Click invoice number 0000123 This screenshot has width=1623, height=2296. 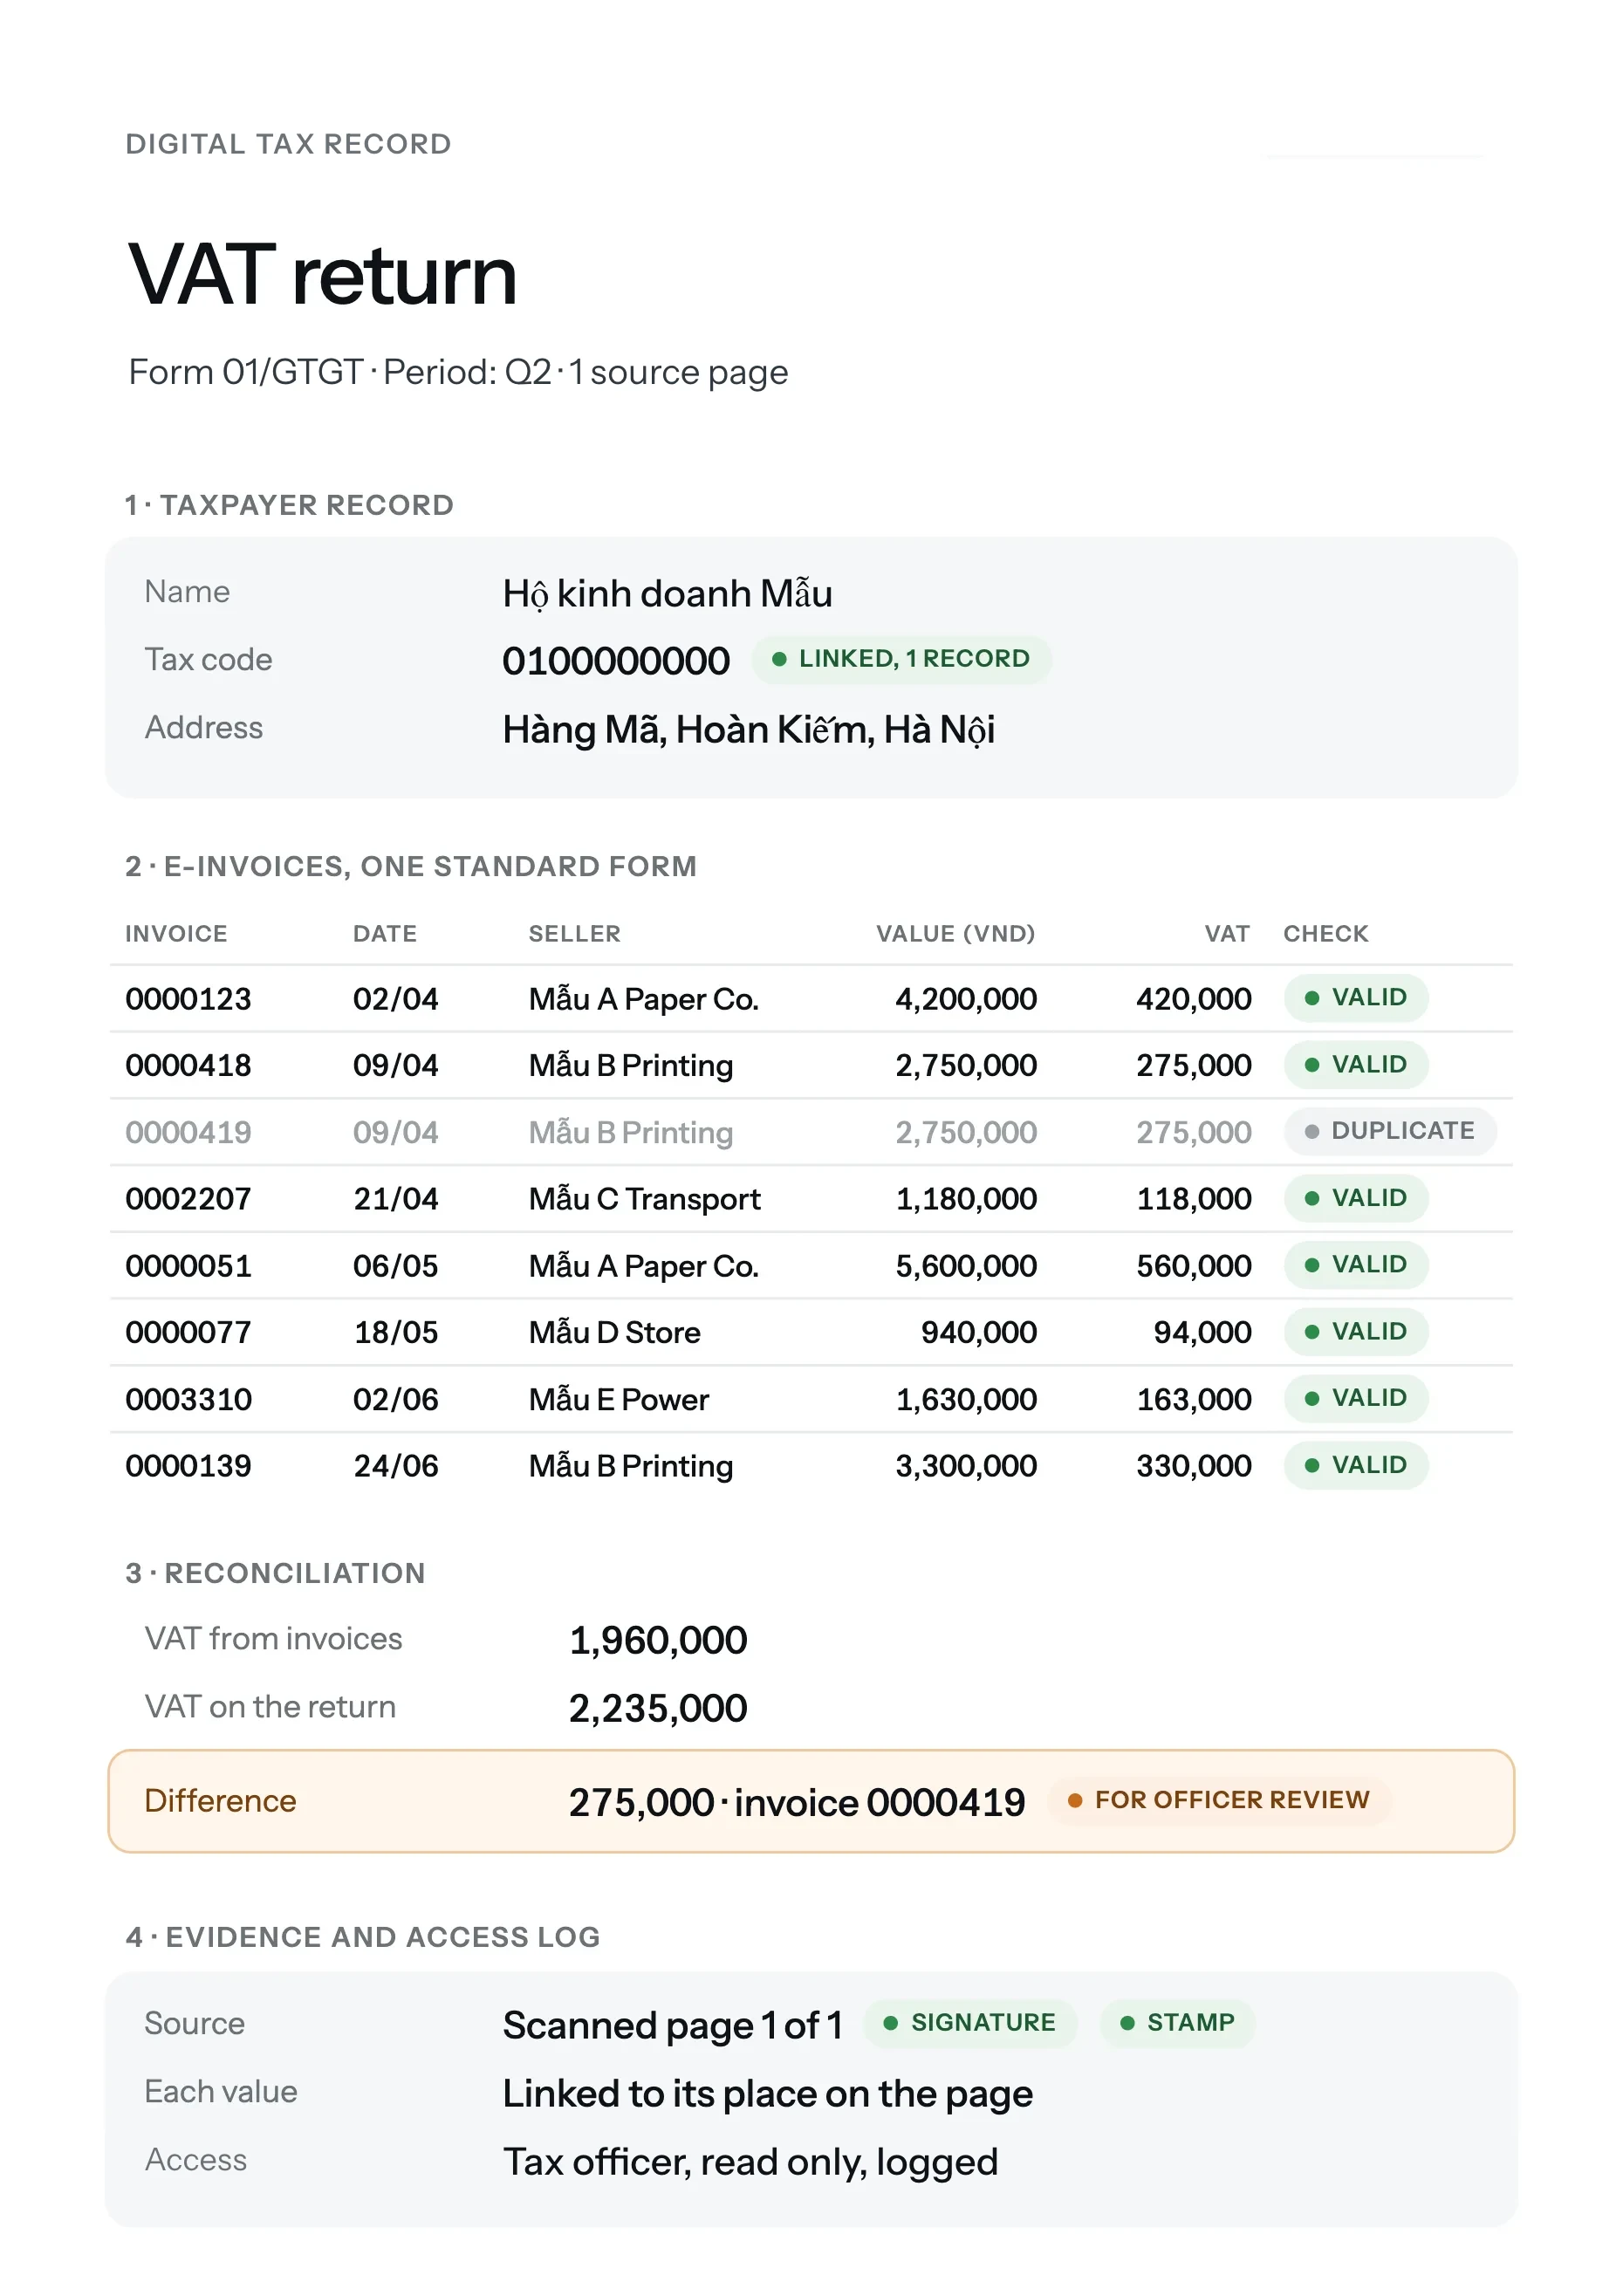click(188, 999)
